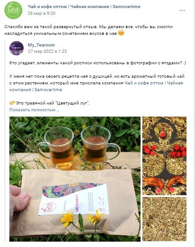Click the left glass of tea in photo

(x=58, y=147)
